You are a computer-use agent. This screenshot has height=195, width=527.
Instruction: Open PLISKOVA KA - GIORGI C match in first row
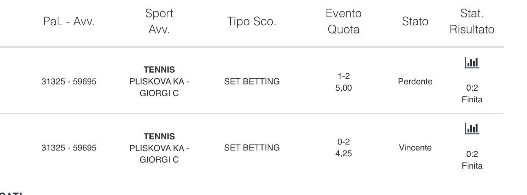click(159, 86)
